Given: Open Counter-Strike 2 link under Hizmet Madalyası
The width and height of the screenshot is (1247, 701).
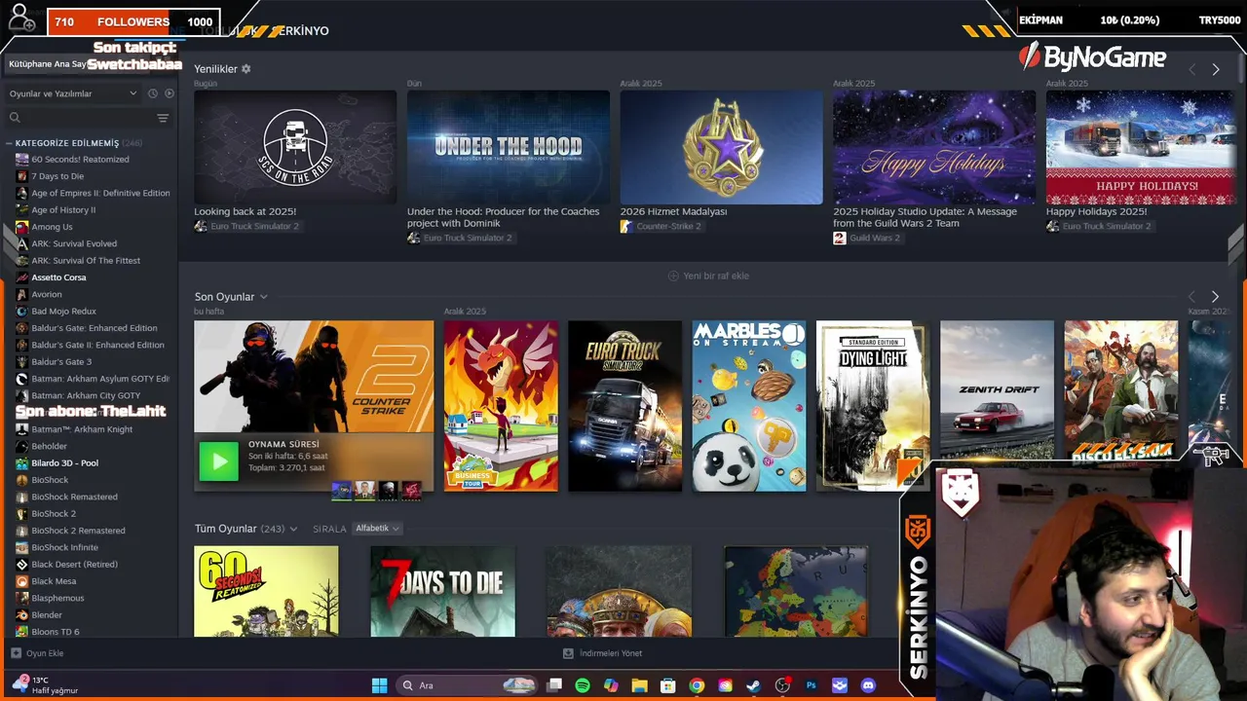Looking at the screenshot, I should pos(661,227).
